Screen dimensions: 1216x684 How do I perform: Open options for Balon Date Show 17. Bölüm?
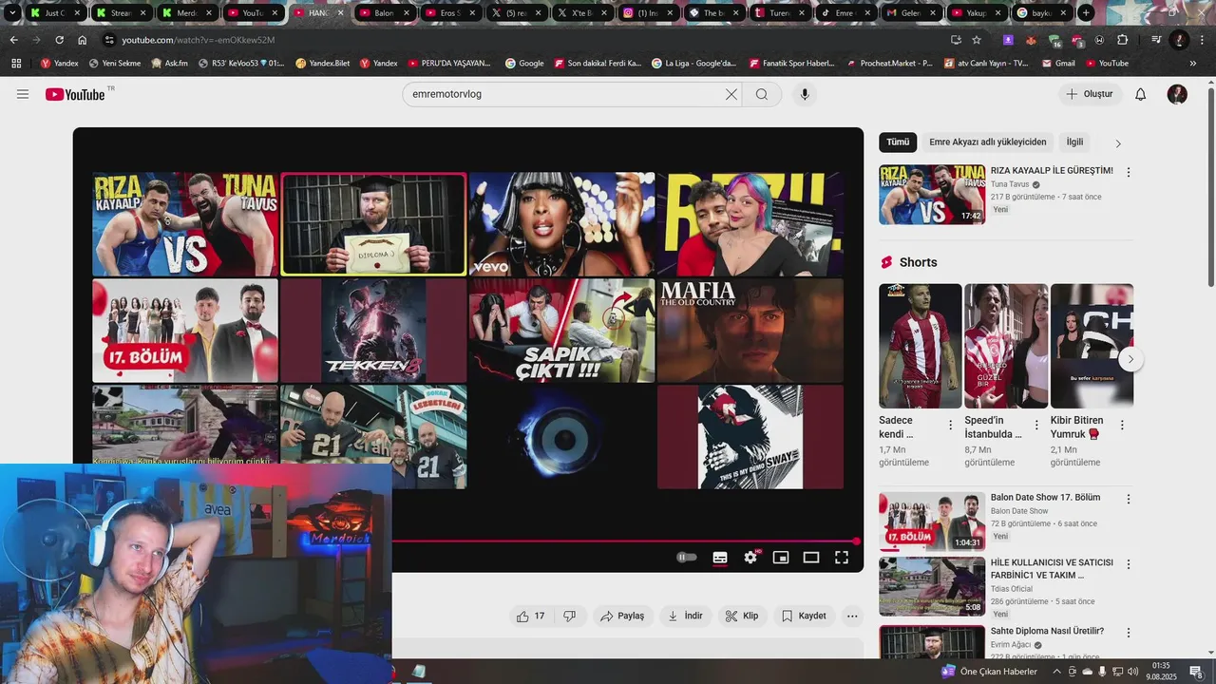1129,499
